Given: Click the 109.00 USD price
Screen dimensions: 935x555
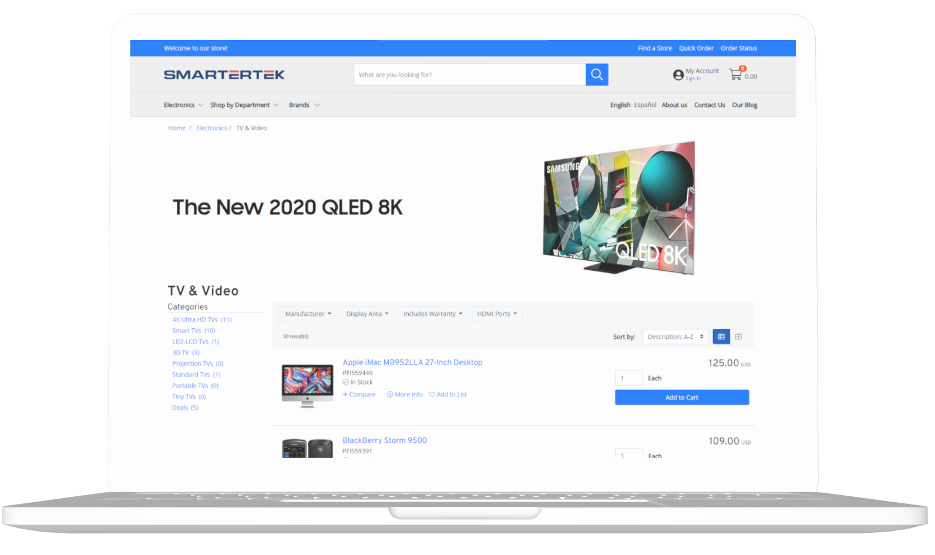Looking at the screenshot, I should (729, 441).
